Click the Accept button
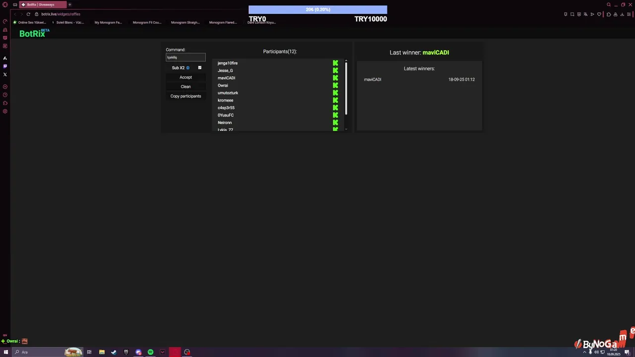This screenshot has height=357, width=635. (186, 77)
